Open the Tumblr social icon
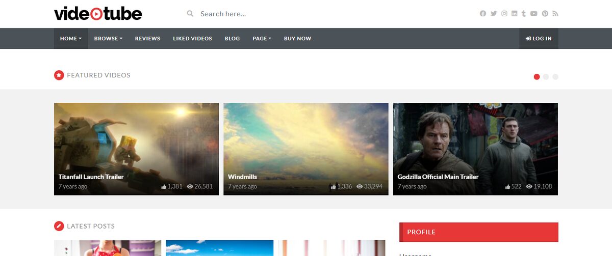This screenshot has width=612, height=256. tap(524, 14)
